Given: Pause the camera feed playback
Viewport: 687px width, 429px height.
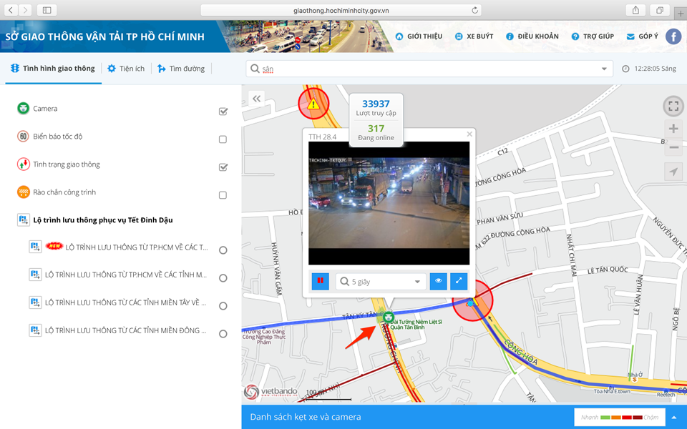Looking at the screenshot, I should tap(321, 281).
